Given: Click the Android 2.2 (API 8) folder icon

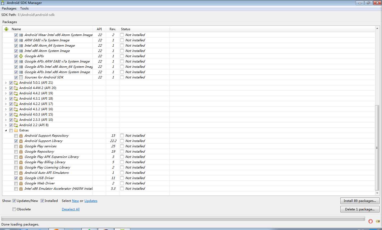Looking at the screenshot, I should pyautogui.click(x=16, y=125).
